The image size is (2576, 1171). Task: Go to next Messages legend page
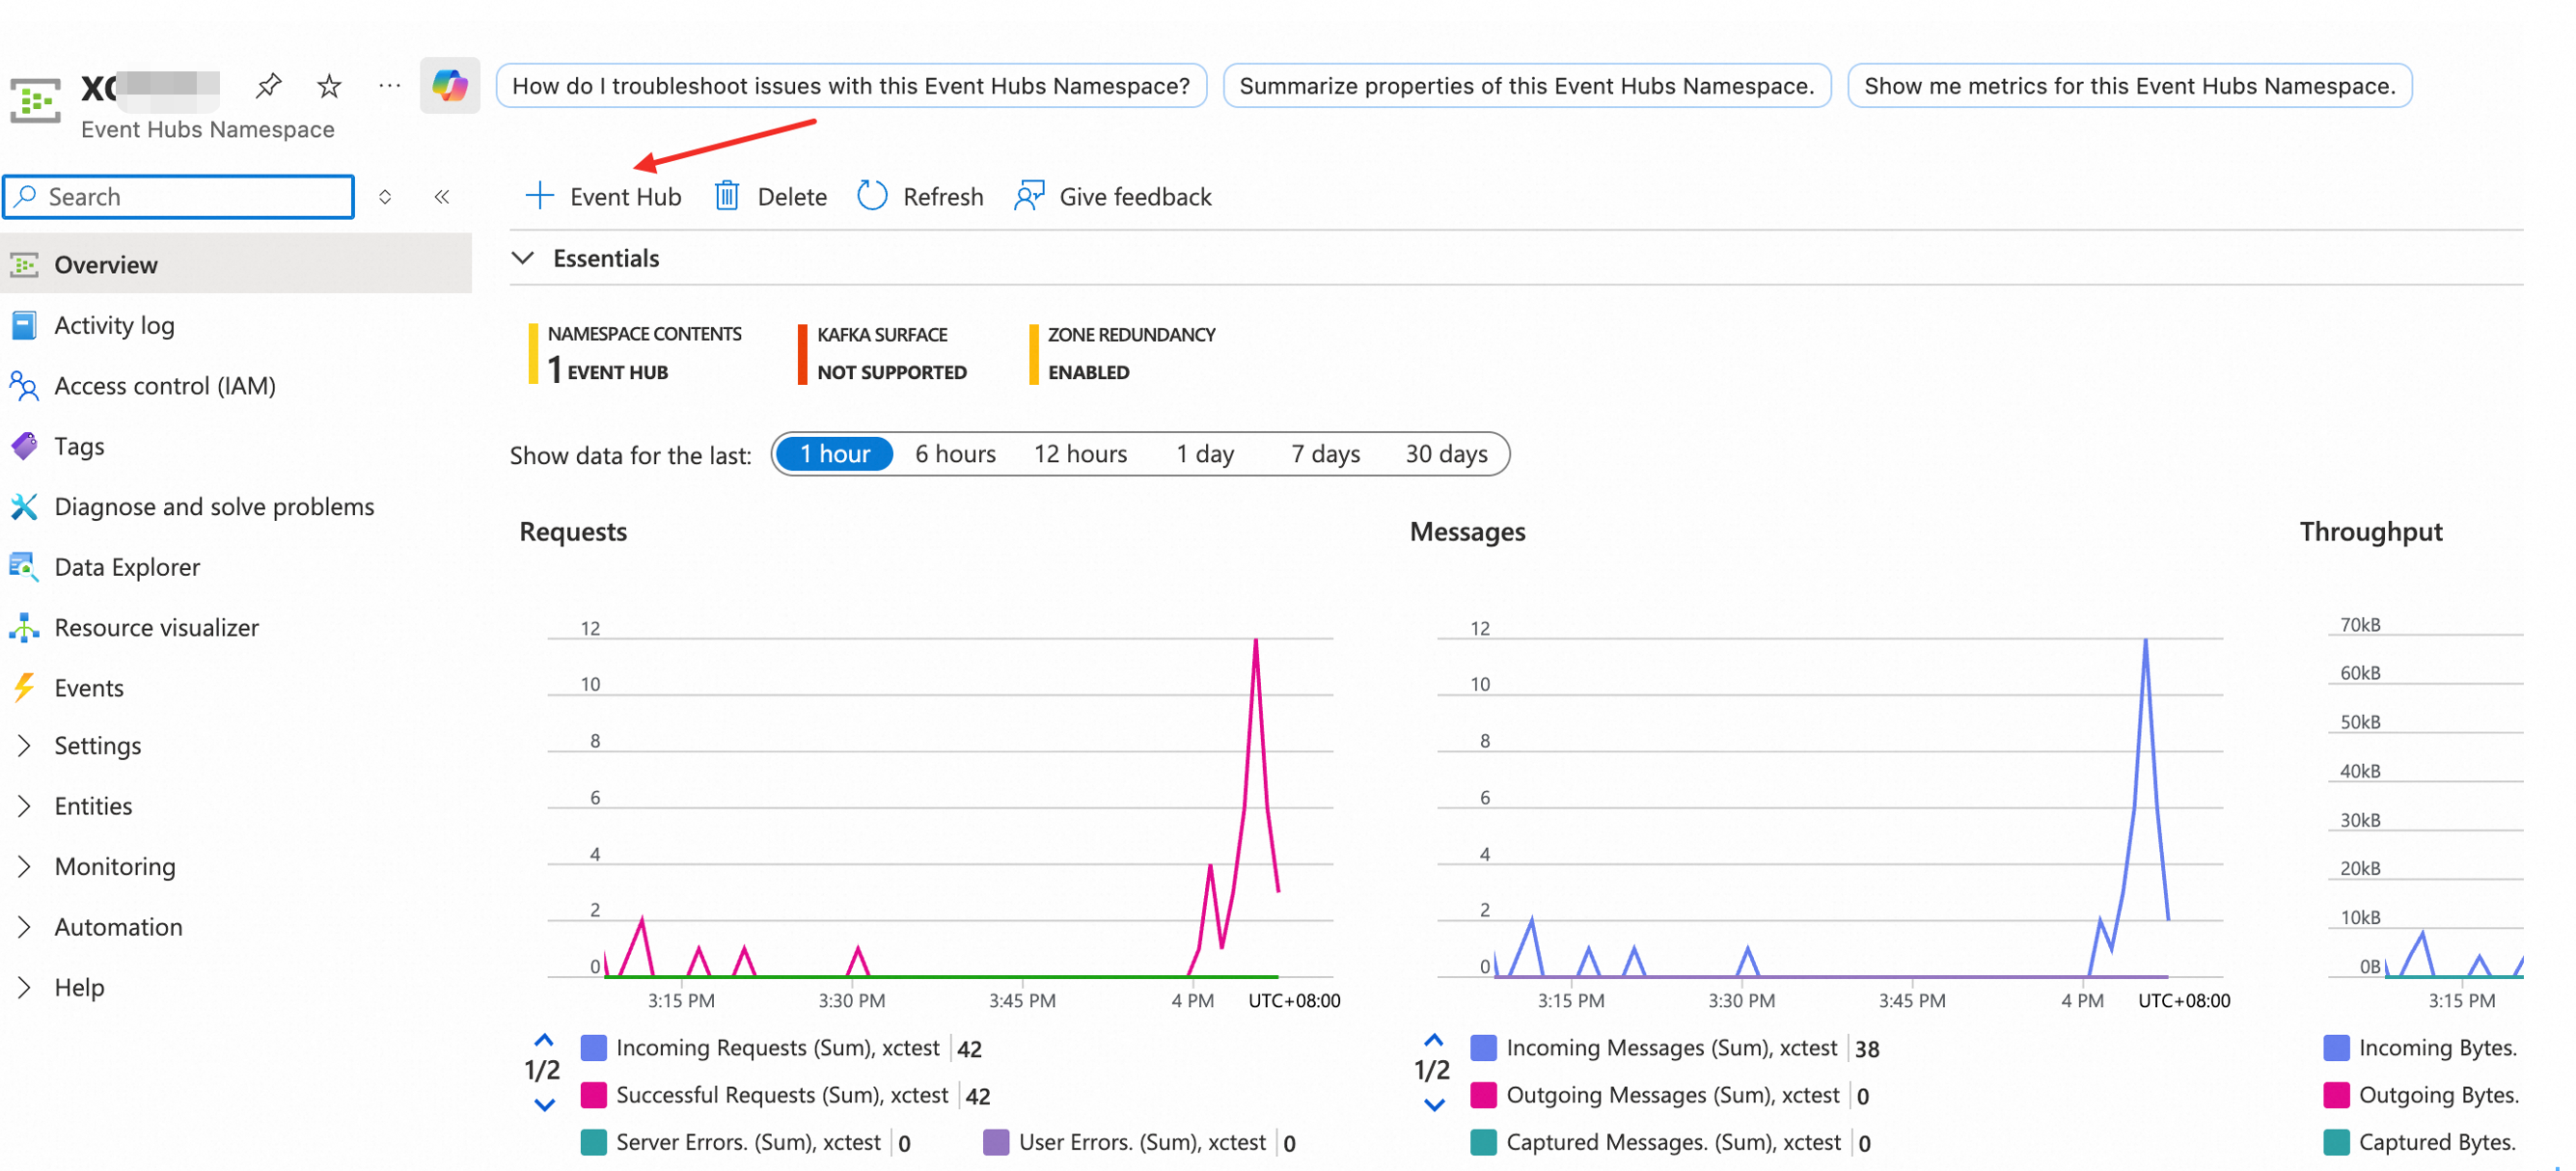[x=1434, y=1106]
